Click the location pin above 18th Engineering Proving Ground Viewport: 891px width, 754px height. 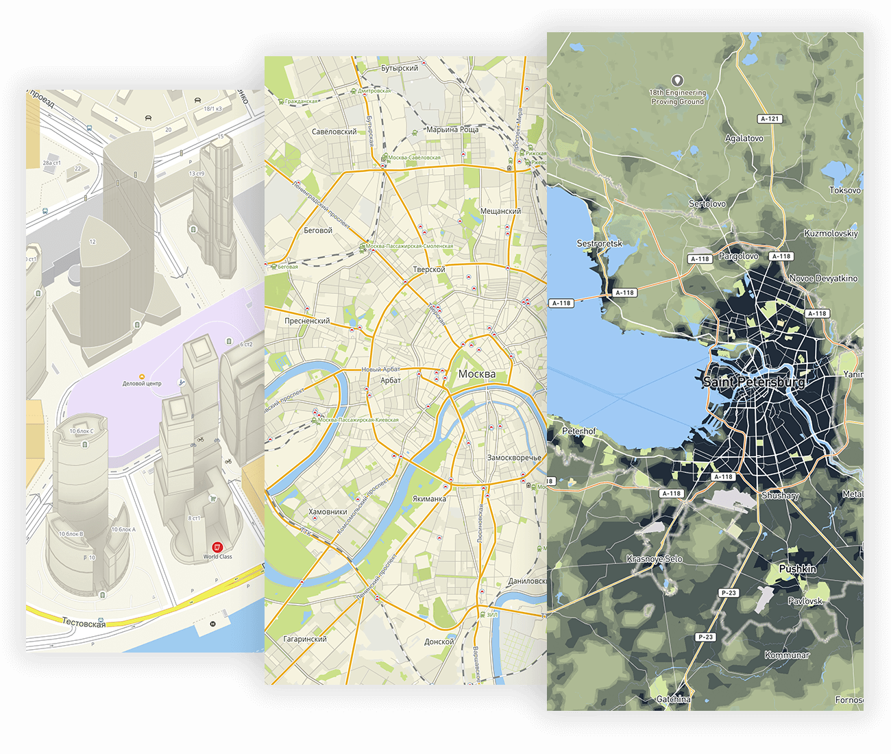pyautogui.click(x=677, y=81)
